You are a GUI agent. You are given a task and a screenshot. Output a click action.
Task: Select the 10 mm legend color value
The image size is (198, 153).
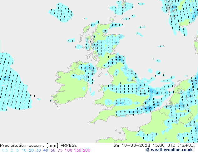click(24, 151)
